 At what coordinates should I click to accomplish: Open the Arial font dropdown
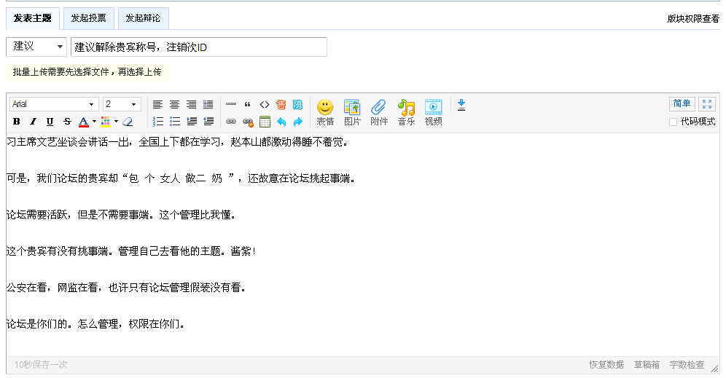(x=52, y=104)
